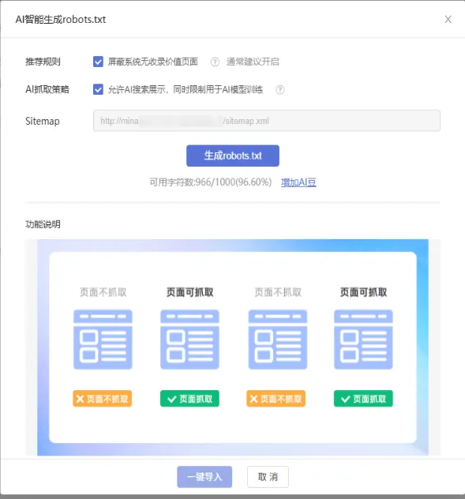Screen dimensions: 465x499
Task: Focus the Sitemap URL input field
Action: [267, 121]
